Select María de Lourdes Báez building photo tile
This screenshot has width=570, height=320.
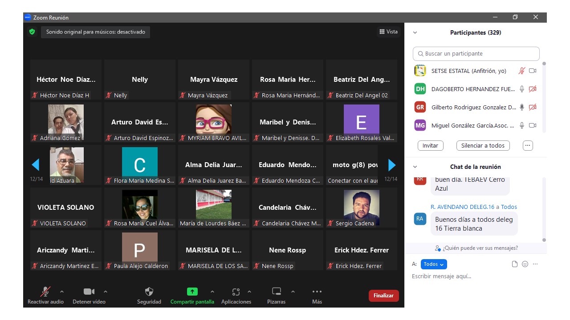point(214,208)
